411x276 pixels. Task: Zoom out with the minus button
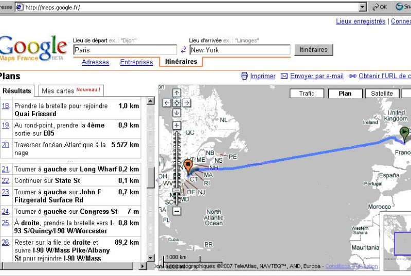(x=177, y=211)
